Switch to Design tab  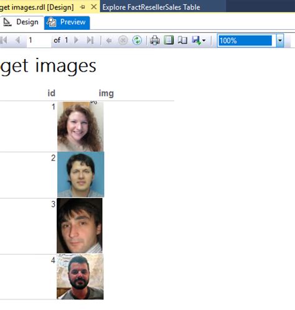coord(22,22)
